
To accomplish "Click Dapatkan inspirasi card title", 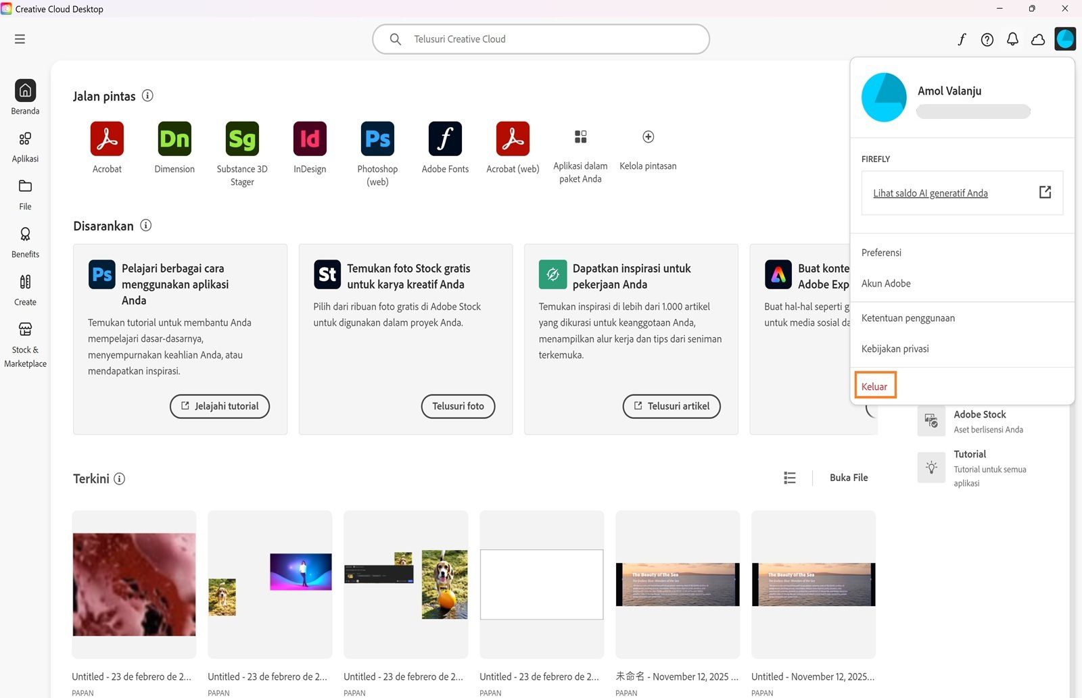I will [x=632, y=276].
